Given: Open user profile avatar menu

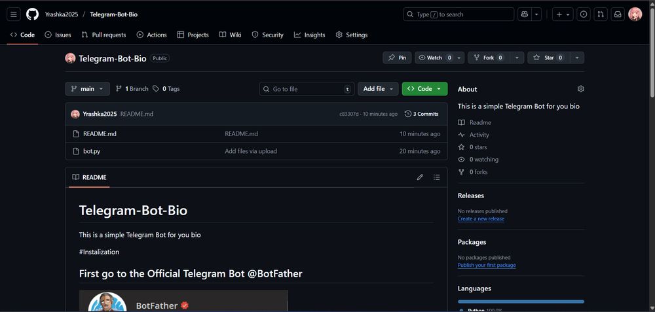Looking at the screenshot, I should coord(635,14).
